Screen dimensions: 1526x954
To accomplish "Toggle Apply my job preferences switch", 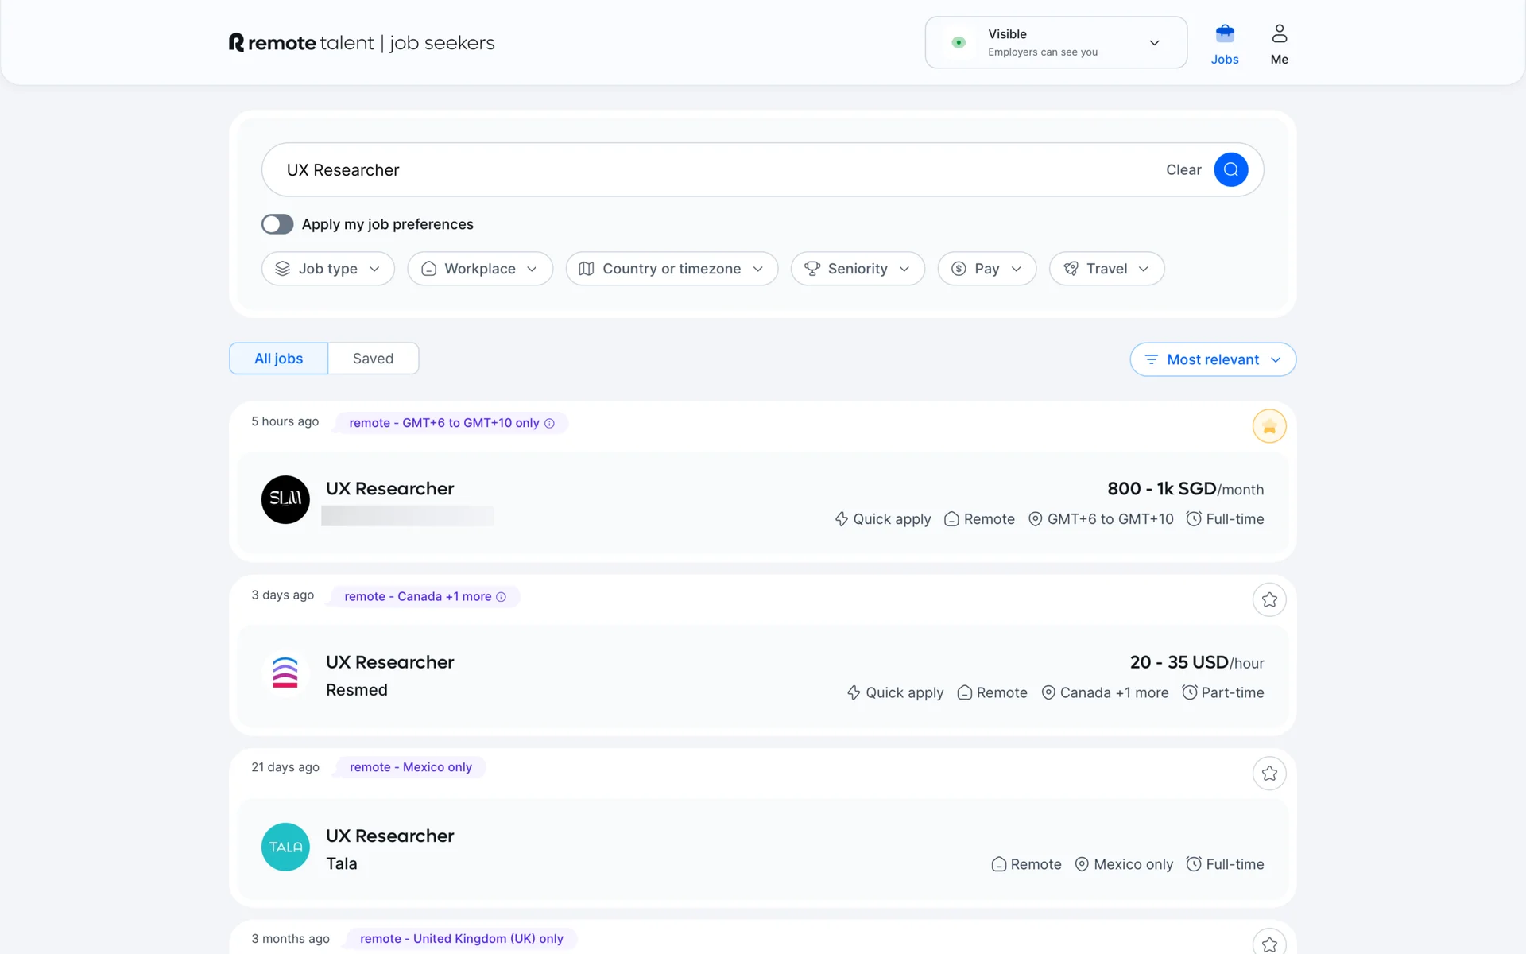I will pos(277,224).
